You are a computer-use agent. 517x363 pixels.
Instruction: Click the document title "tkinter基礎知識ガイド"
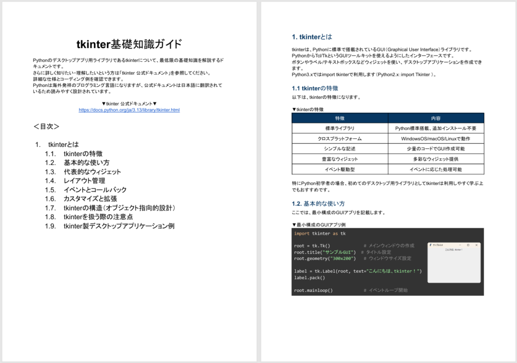[x=129, y=44]
